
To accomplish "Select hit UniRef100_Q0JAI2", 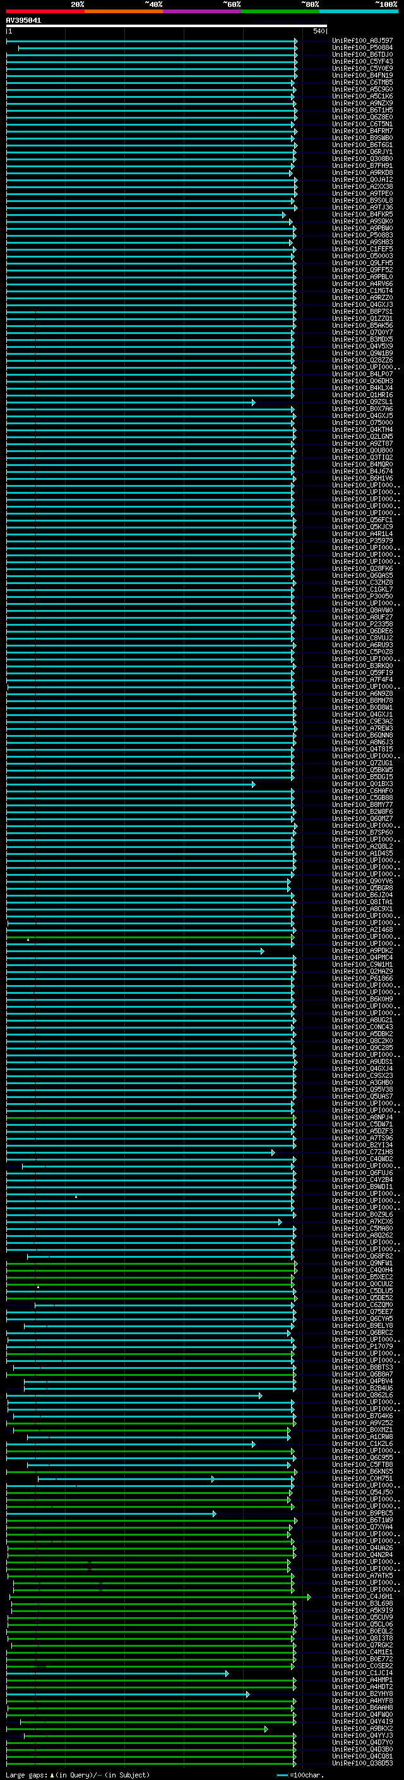I will point(362,180).
